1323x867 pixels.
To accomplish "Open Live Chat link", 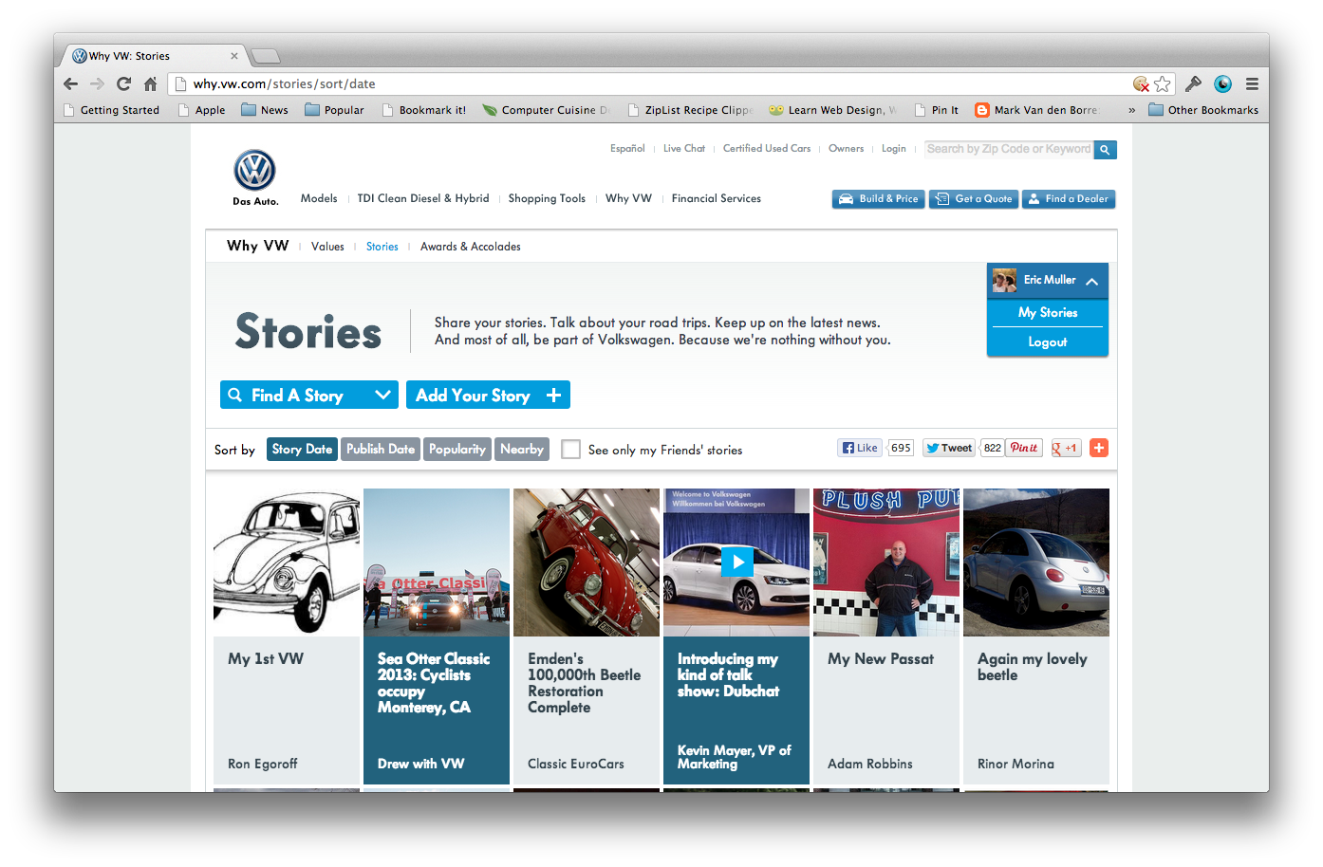I will pos(684,148).
